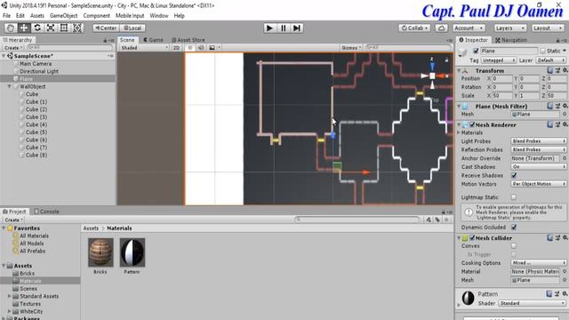Open Layers dropdown button
The image size is (569, 320).
pos(510,28)
